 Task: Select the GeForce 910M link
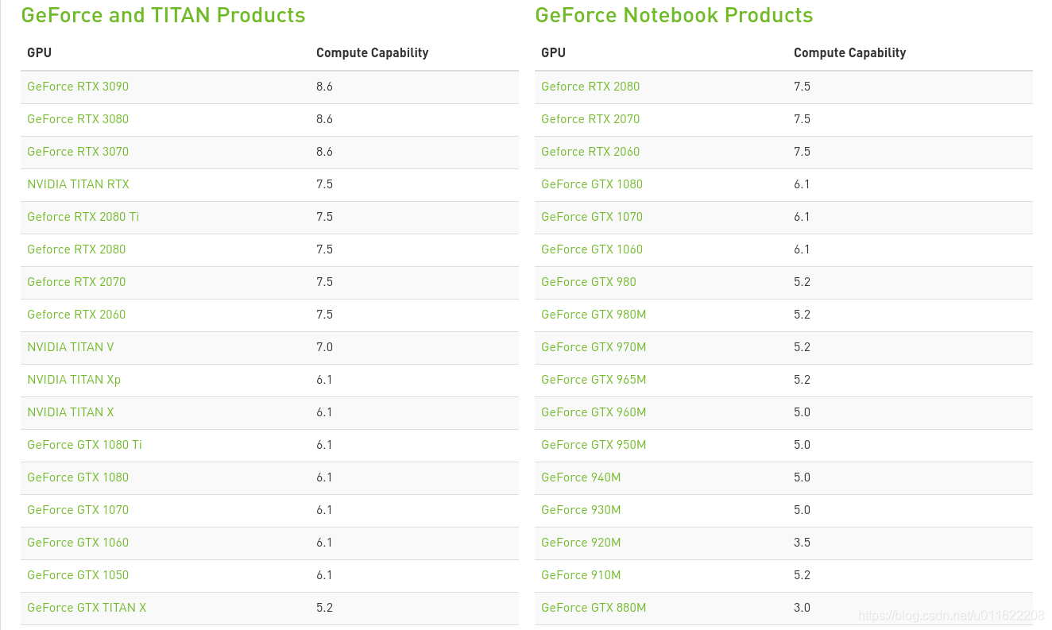[x=581, y=575]
